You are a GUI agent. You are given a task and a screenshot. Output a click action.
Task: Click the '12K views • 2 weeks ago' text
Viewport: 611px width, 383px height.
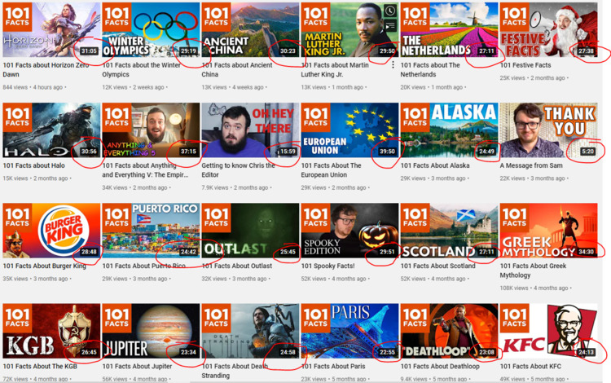[134, 87]
